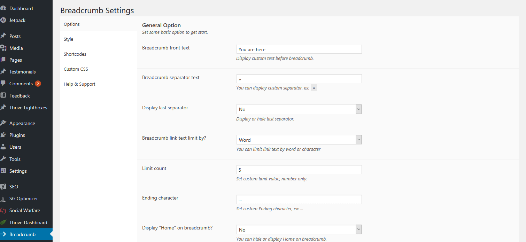This screenshot has width=526, height=242.
Task: Expand the Breadcrumb link text limit dropdown
Action: tap(299, 139)
